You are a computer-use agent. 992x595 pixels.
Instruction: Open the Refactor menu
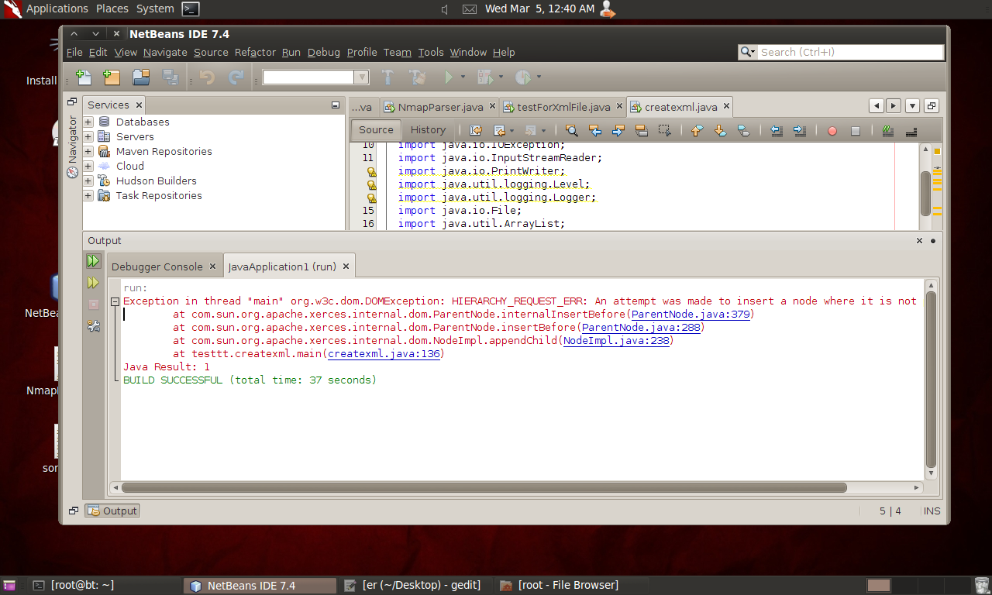[255, 52]
